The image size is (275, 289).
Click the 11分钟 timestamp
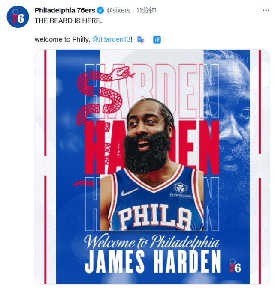[x=146, y=10]
